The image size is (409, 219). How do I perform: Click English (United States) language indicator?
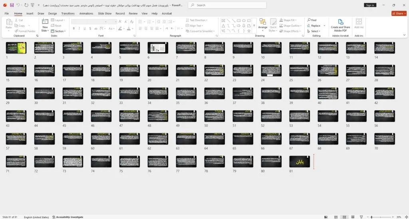[x=36, y=217]
